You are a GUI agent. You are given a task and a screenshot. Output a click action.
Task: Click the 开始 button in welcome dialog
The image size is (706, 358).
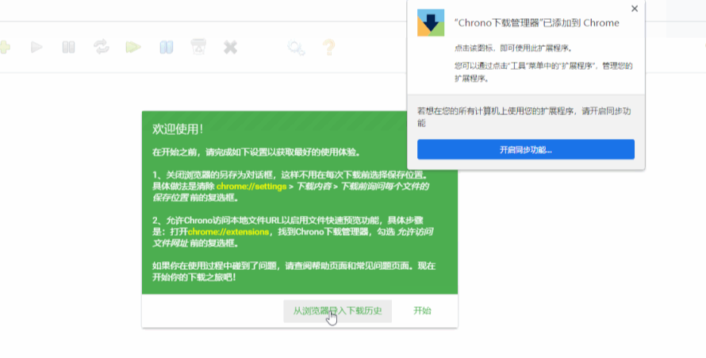click(422, 310)
